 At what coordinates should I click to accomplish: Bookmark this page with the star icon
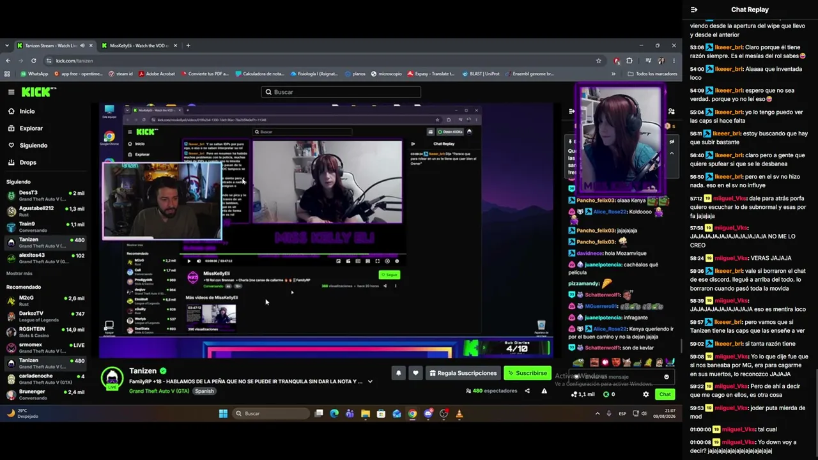pos(598,61)
